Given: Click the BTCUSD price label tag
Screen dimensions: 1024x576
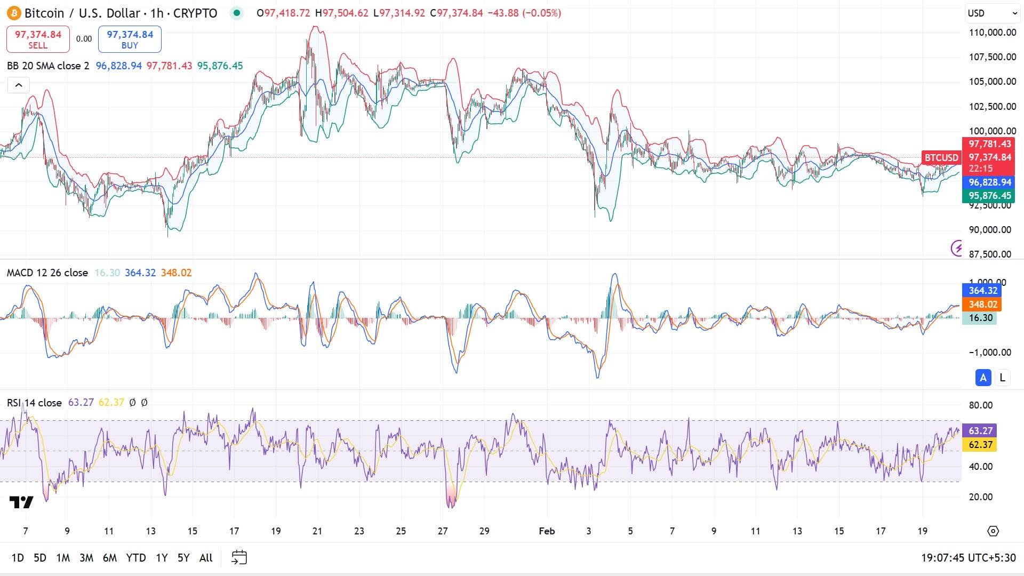Looking at the screenshot, I should 941,157.
